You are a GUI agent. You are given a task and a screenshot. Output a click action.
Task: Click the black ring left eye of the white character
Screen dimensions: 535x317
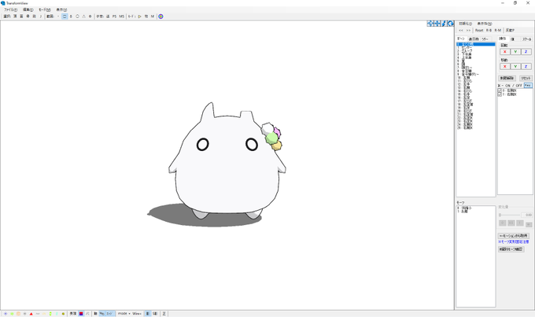pyautogui.click(x=203, y=144)
